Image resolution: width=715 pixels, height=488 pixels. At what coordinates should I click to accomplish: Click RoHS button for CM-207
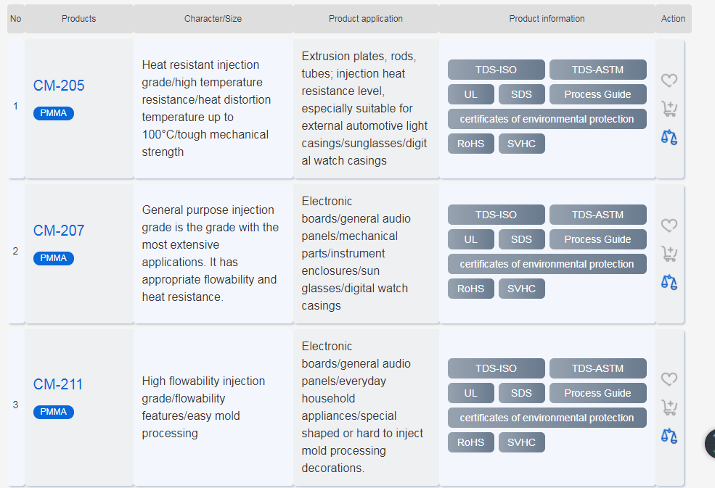coord(470,289)
